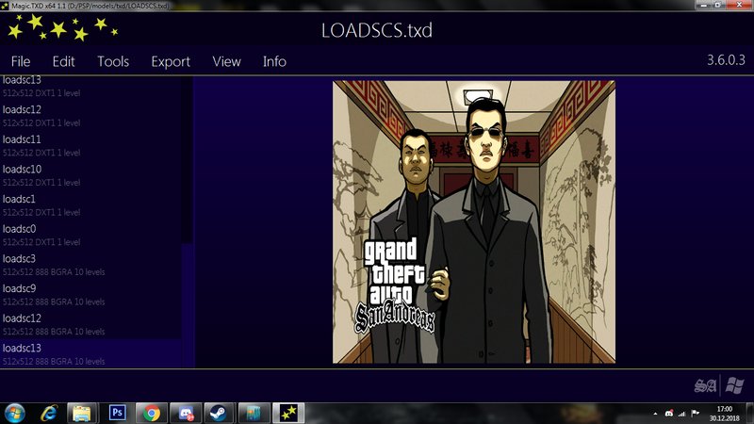Select the loadsc1 texture entry

(x=90, y=205)
